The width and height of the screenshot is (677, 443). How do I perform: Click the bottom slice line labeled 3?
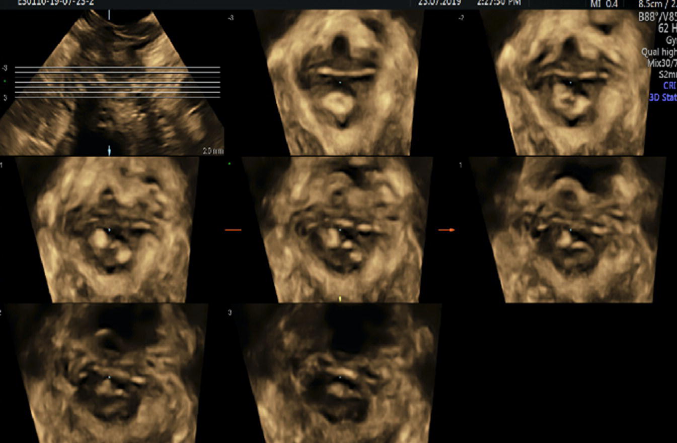click(117, 97)
